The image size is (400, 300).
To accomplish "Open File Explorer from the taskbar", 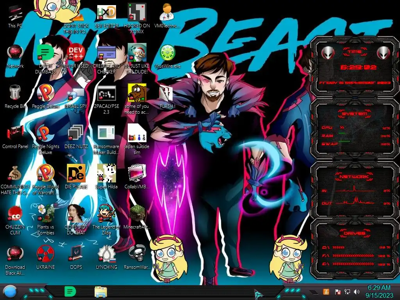I will 101,291.
